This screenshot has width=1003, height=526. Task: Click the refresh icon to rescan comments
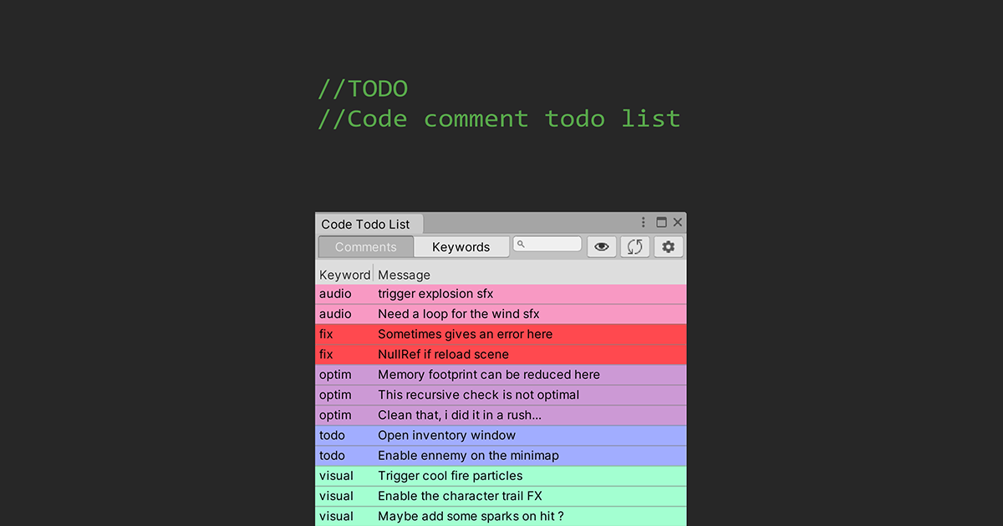click(x=634, y=245)
